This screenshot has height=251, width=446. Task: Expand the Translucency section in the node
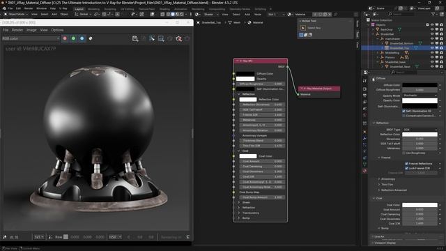(239, 213)
